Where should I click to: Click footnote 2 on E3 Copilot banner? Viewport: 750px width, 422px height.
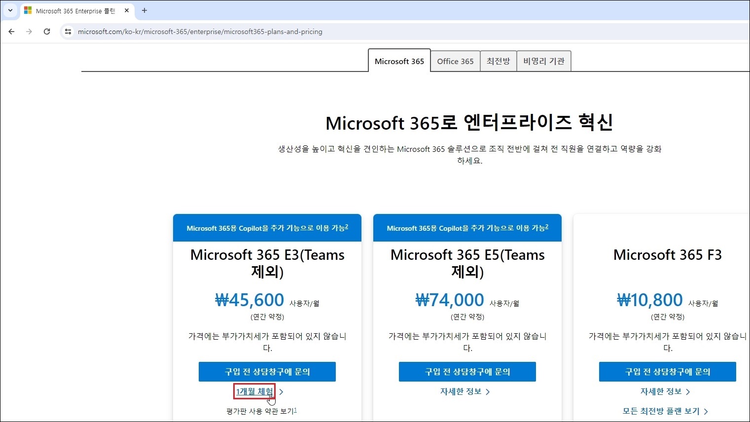click(347, 227)
